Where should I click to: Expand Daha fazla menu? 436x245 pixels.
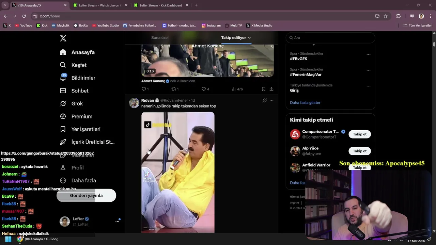point(78,180)
